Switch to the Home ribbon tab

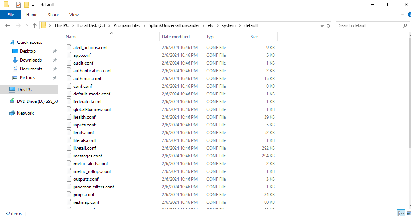point(32,15)
